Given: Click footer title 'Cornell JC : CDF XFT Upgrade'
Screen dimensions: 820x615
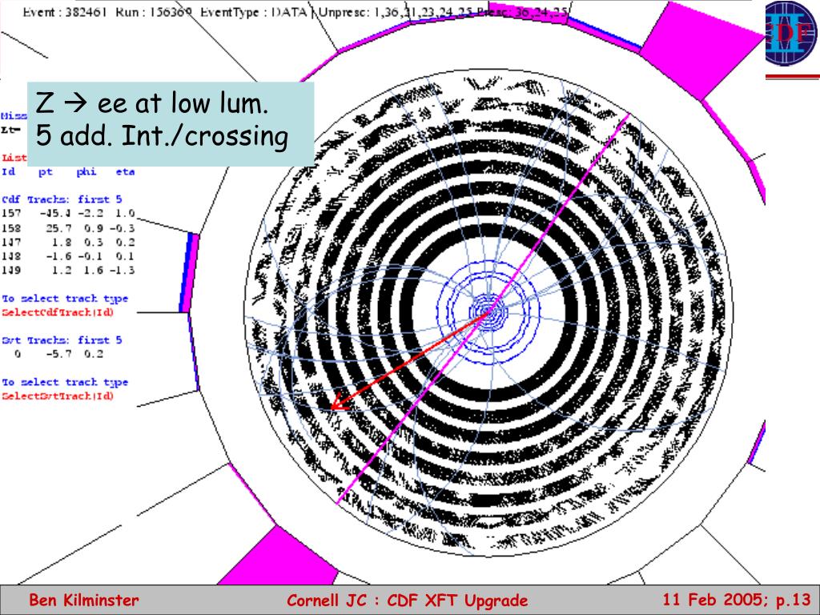Looking at the screenshot, I should [408, 600].
